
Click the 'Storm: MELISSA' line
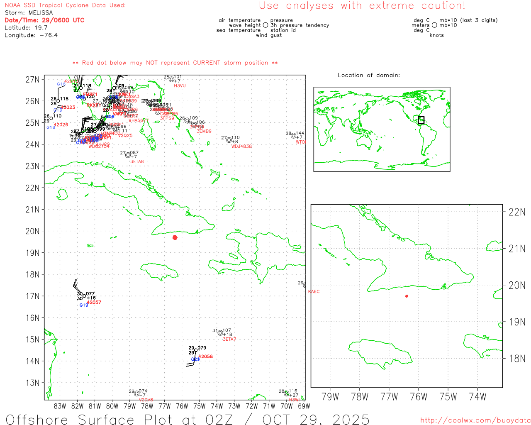[x=29, y=13]
